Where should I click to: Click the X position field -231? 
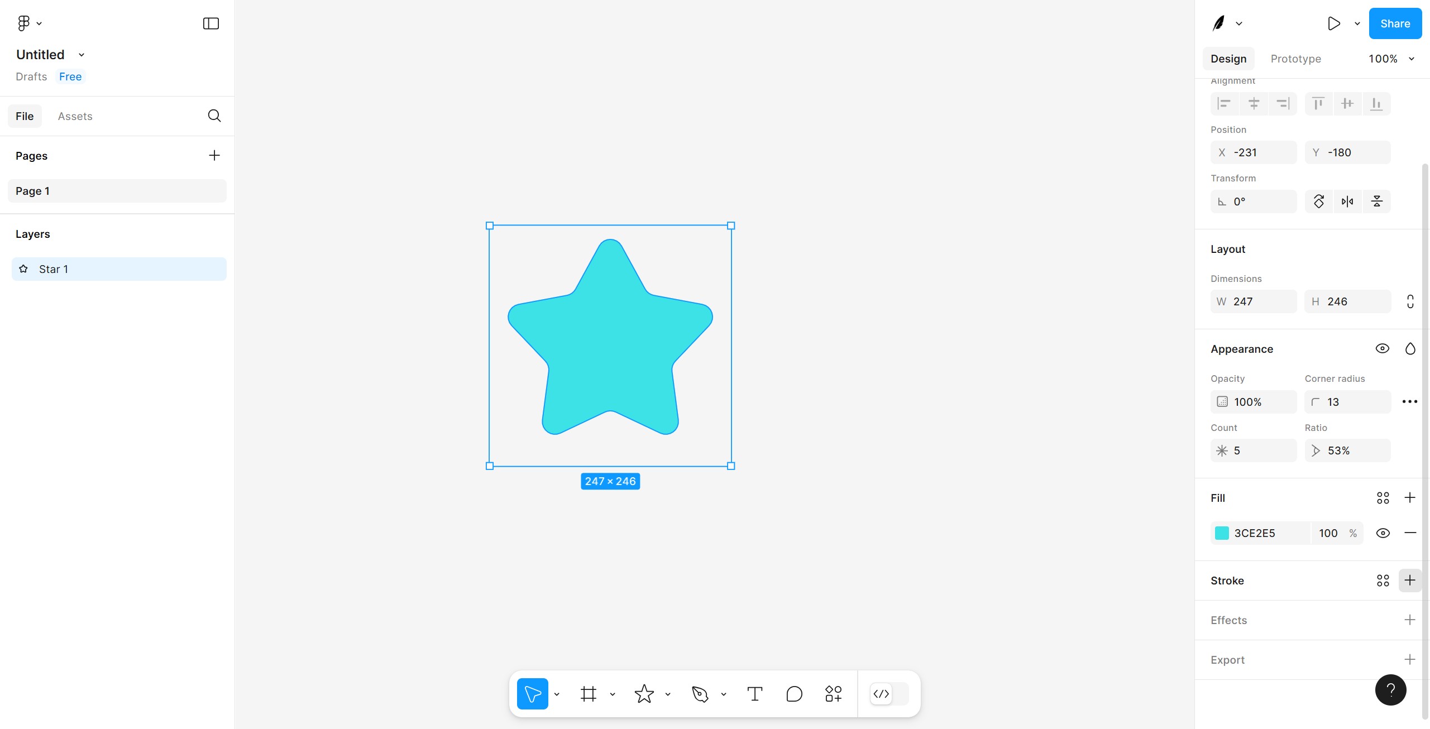pos(1254,152)
